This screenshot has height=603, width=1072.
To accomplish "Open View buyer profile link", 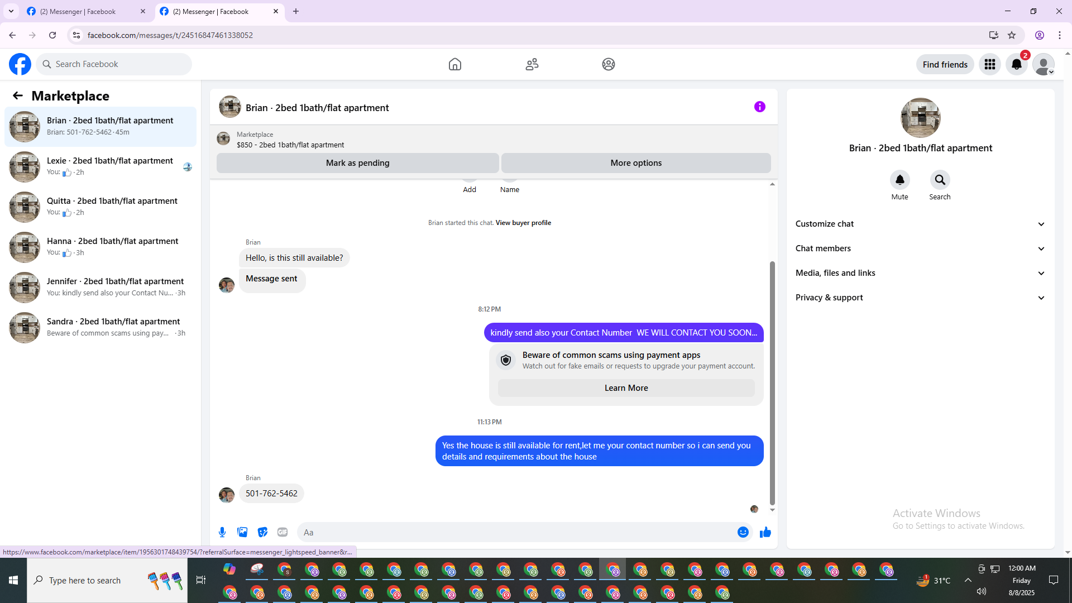I will click(523, 223).
